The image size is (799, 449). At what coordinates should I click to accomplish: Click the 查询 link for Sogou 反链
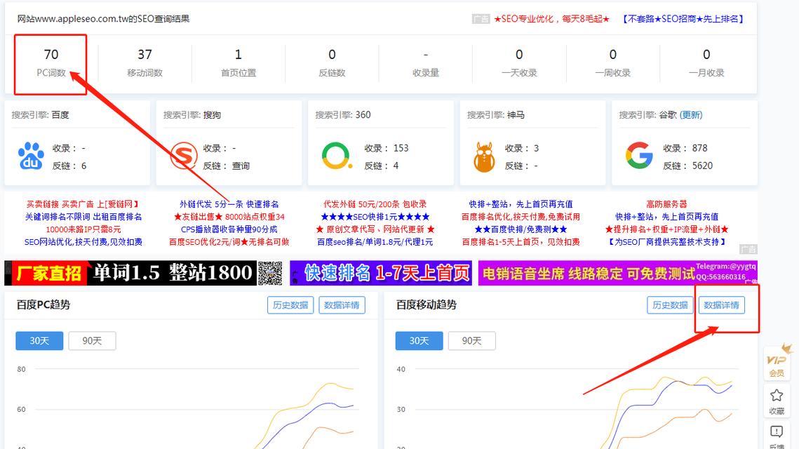[x=241, y=166]
